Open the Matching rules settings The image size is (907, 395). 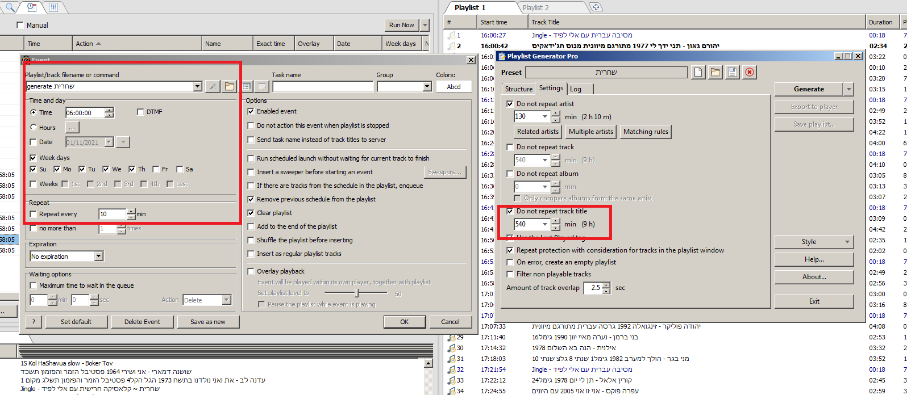point(646,132)
